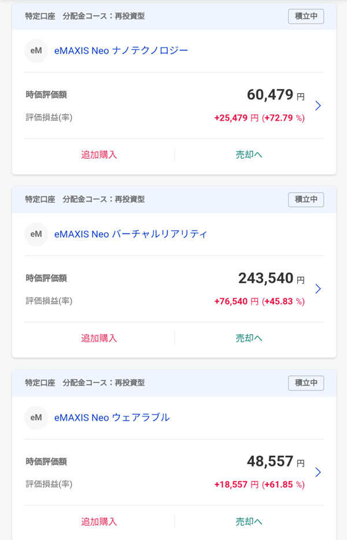Image resolution: width=347 pixels, height=540 pixels.
Task: Tap 追加購入 under the バーチャルリアリティ fund
Action: coord(99,338)
